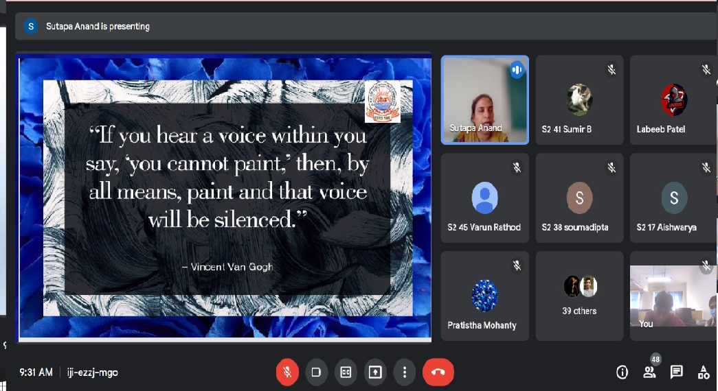Click Labeeb Patel's participant tile

click(x=673, y=100)
